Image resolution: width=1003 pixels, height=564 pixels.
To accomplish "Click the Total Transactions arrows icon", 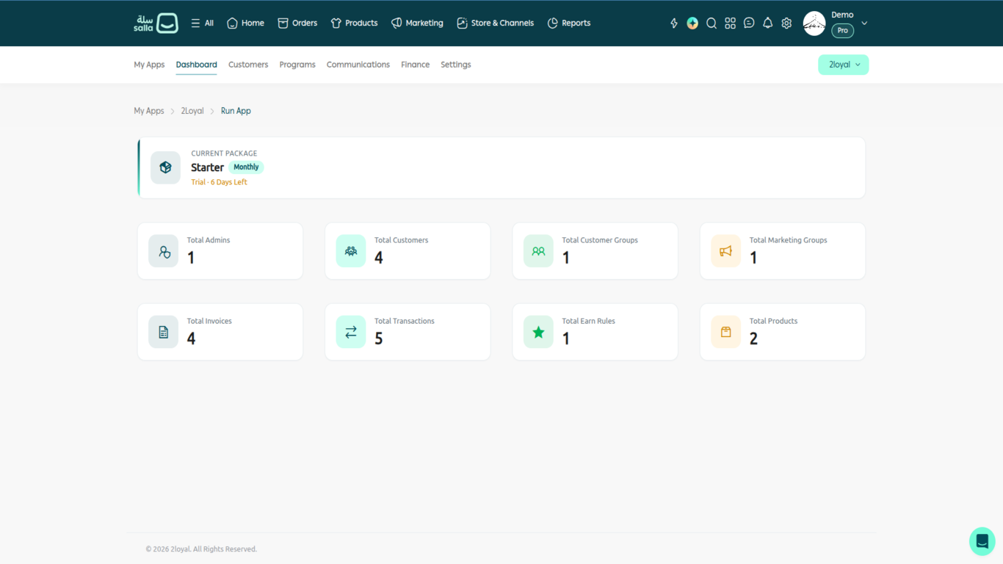I will click(351, 332).
